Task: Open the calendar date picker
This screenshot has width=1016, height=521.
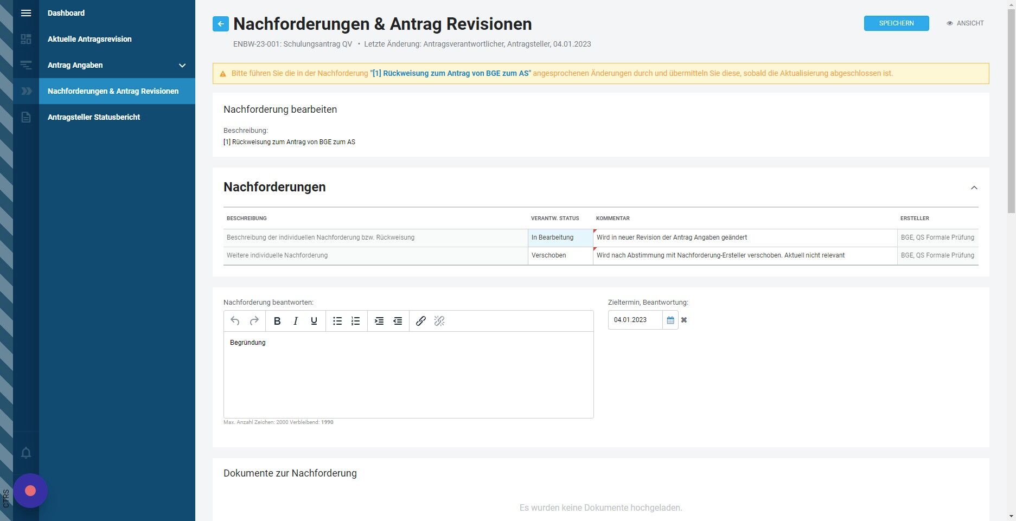Action: pos(670,320)
